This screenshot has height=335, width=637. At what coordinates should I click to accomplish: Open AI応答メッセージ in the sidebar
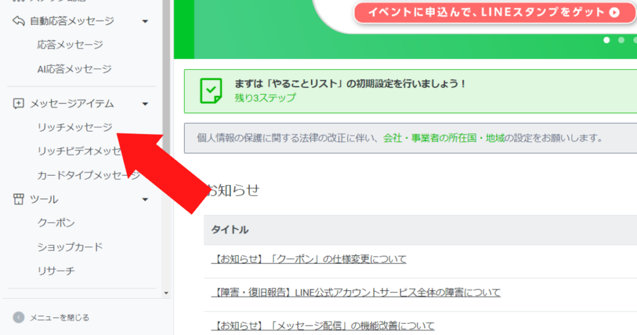(x=75, y=69)
